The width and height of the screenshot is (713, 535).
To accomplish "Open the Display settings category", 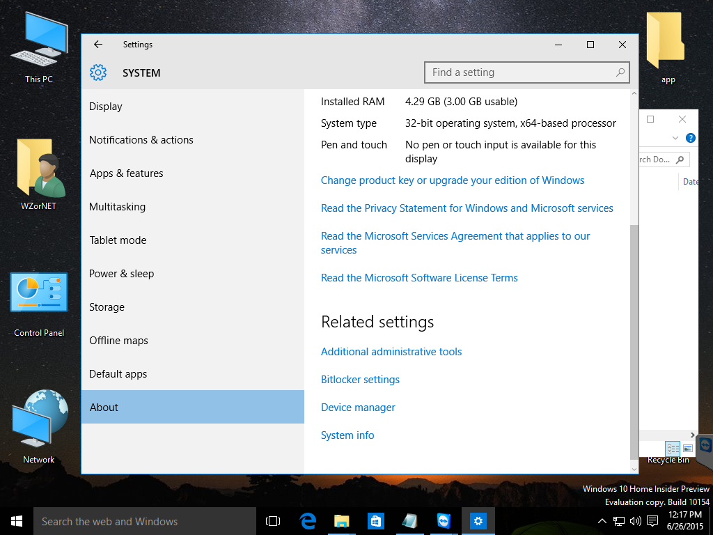I will (192, 107).
